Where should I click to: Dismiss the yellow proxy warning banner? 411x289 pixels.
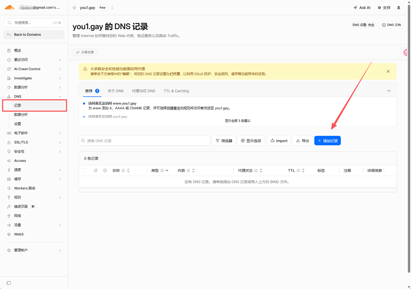[x=388, y=71]
